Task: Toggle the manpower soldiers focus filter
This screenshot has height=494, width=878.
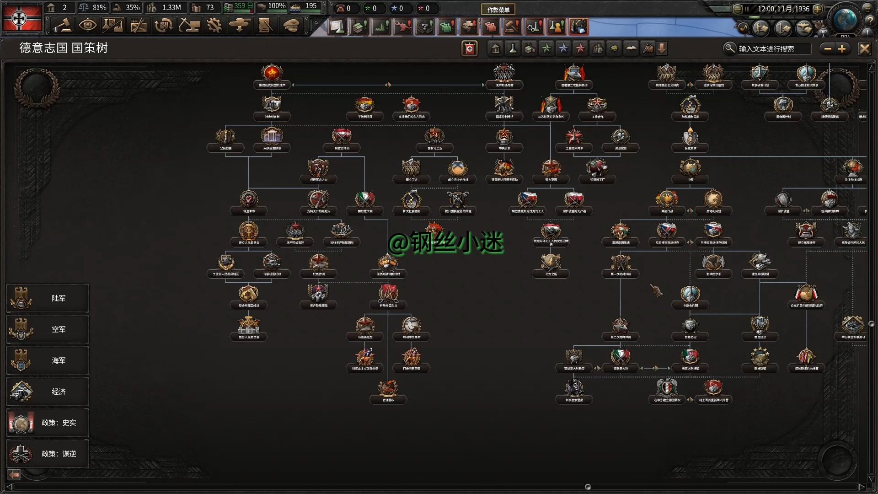Action: point(597,48)
